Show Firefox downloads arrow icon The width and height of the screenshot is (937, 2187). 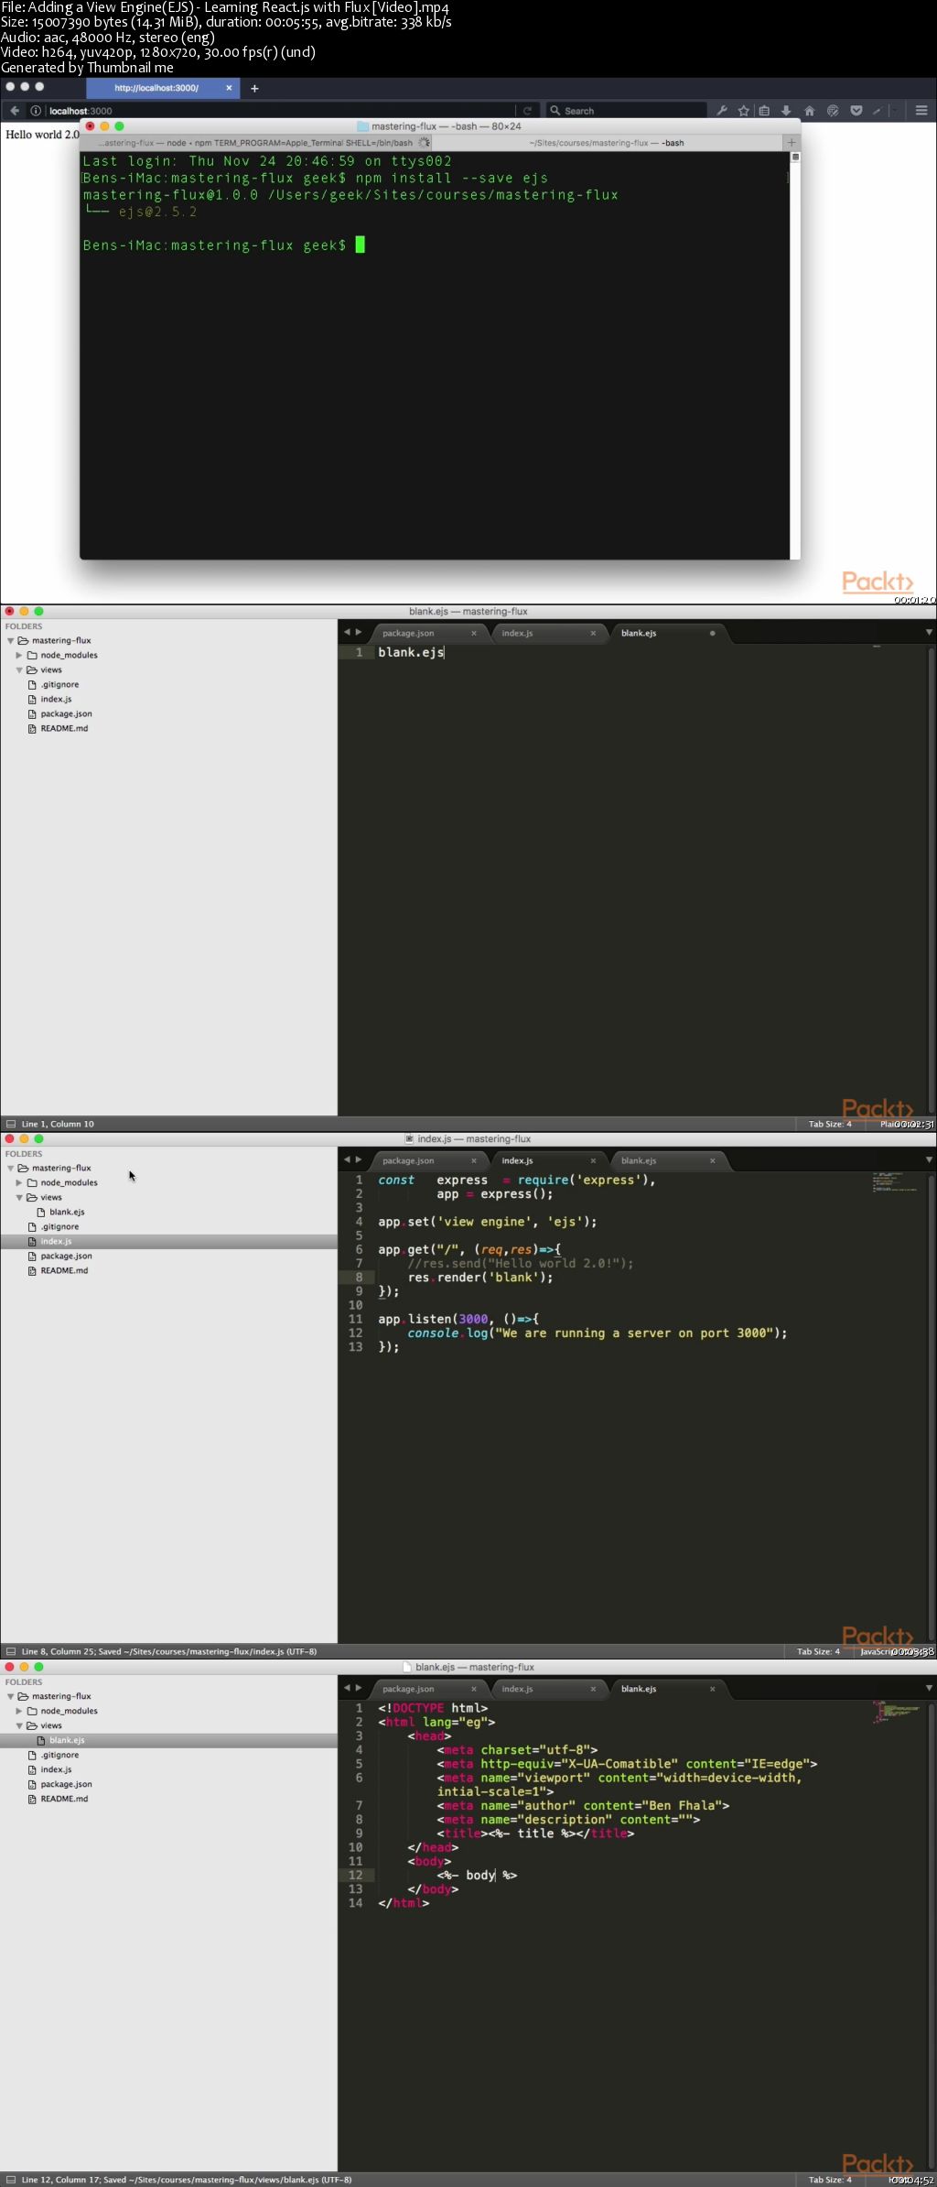(x=785, y=111)
